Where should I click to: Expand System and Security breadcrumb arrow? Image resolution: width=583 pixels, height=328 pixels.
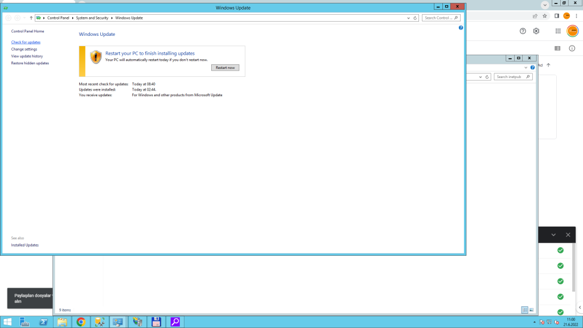[112, 18]
